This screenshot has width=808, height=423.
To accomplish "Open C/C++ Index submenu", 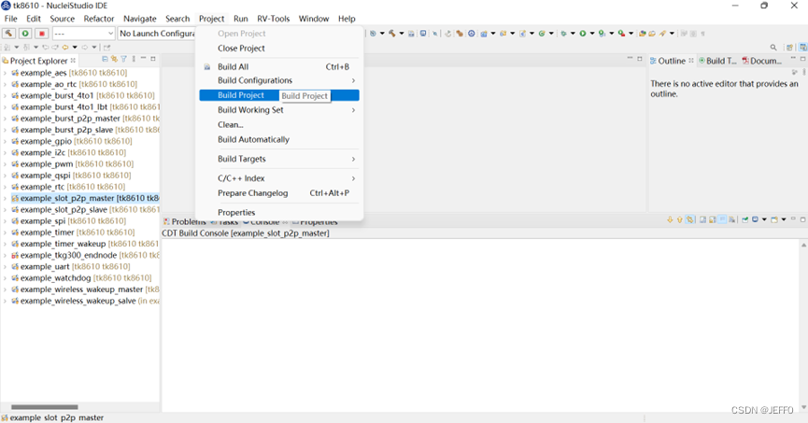I will (279, 178).
